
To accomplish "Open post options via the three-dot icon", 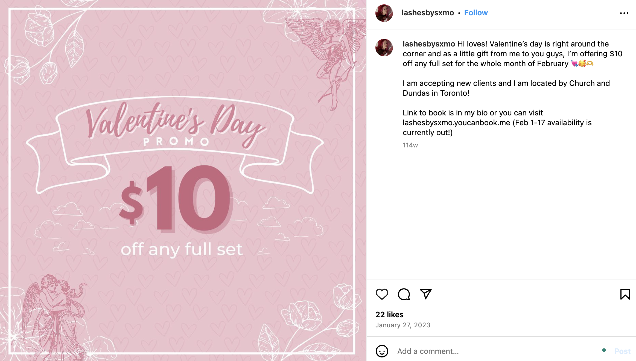I will pos(625,13).
